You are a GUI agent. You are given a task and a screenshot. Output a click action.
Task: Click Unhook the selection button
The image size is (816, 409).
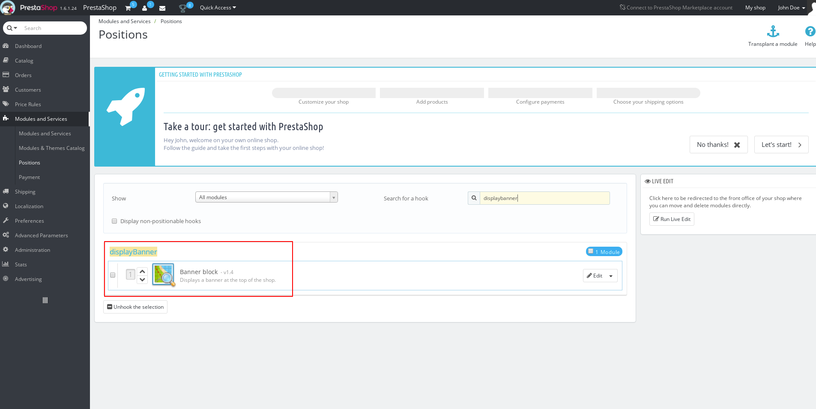click(x=135, y=307)
